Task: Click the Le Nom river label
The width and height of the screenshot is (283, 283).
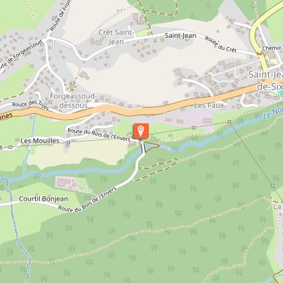Action: (272, 113)
